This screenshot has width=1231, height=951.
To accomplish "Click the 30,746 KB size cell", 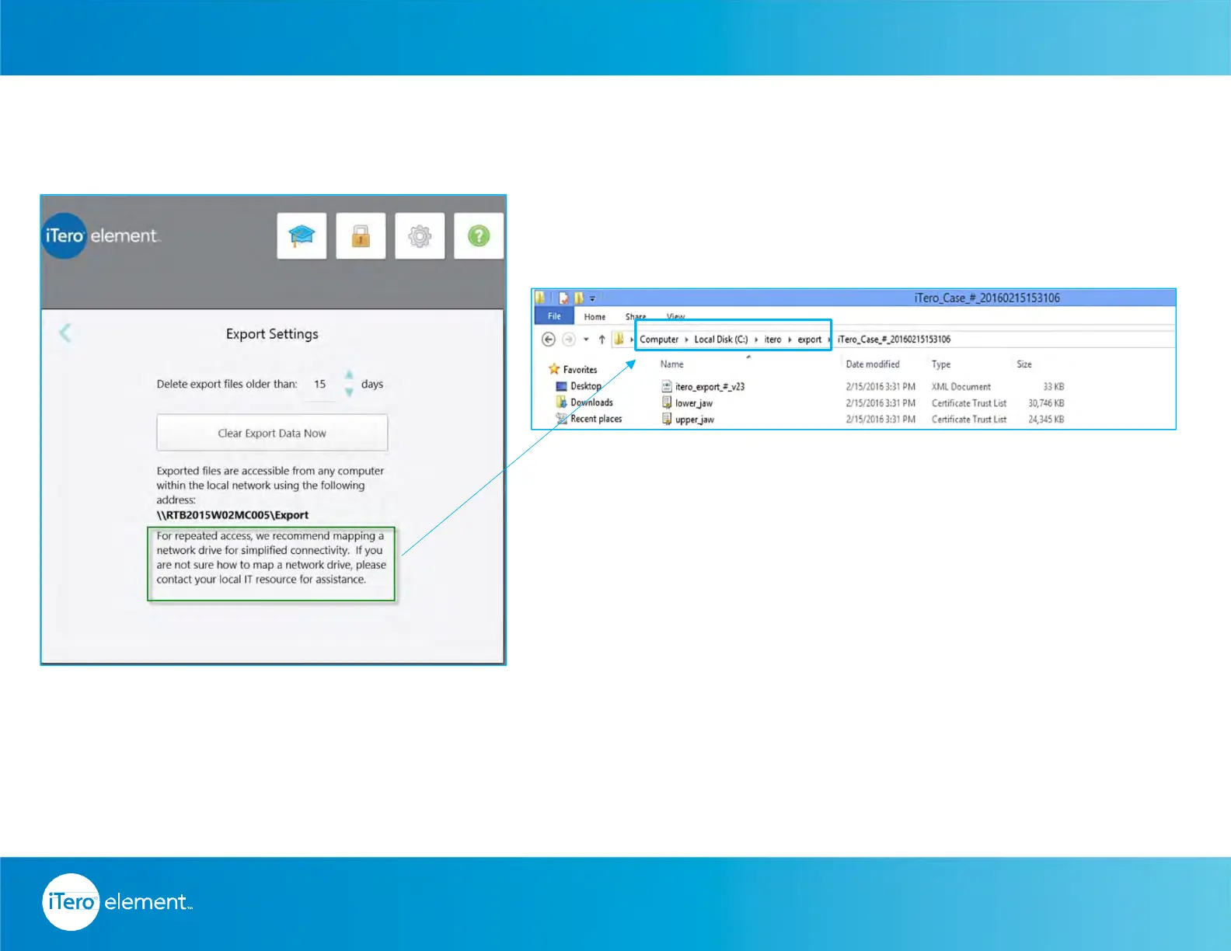I will tap(1046, 403).
